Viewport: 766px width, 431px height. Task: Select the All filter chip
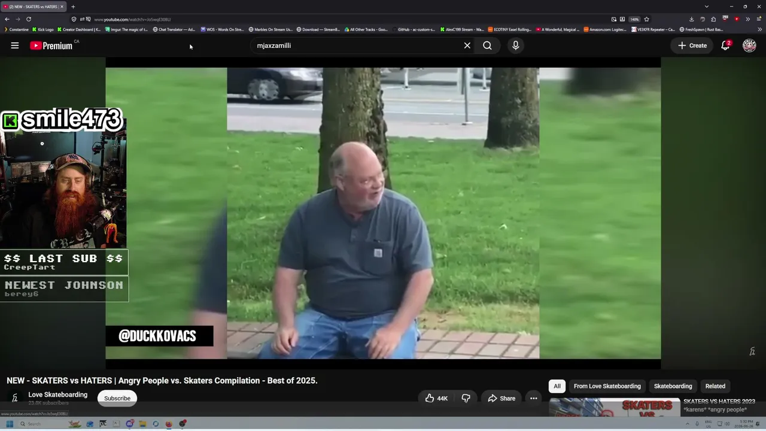pyautogui.click(x=557, y=386)
